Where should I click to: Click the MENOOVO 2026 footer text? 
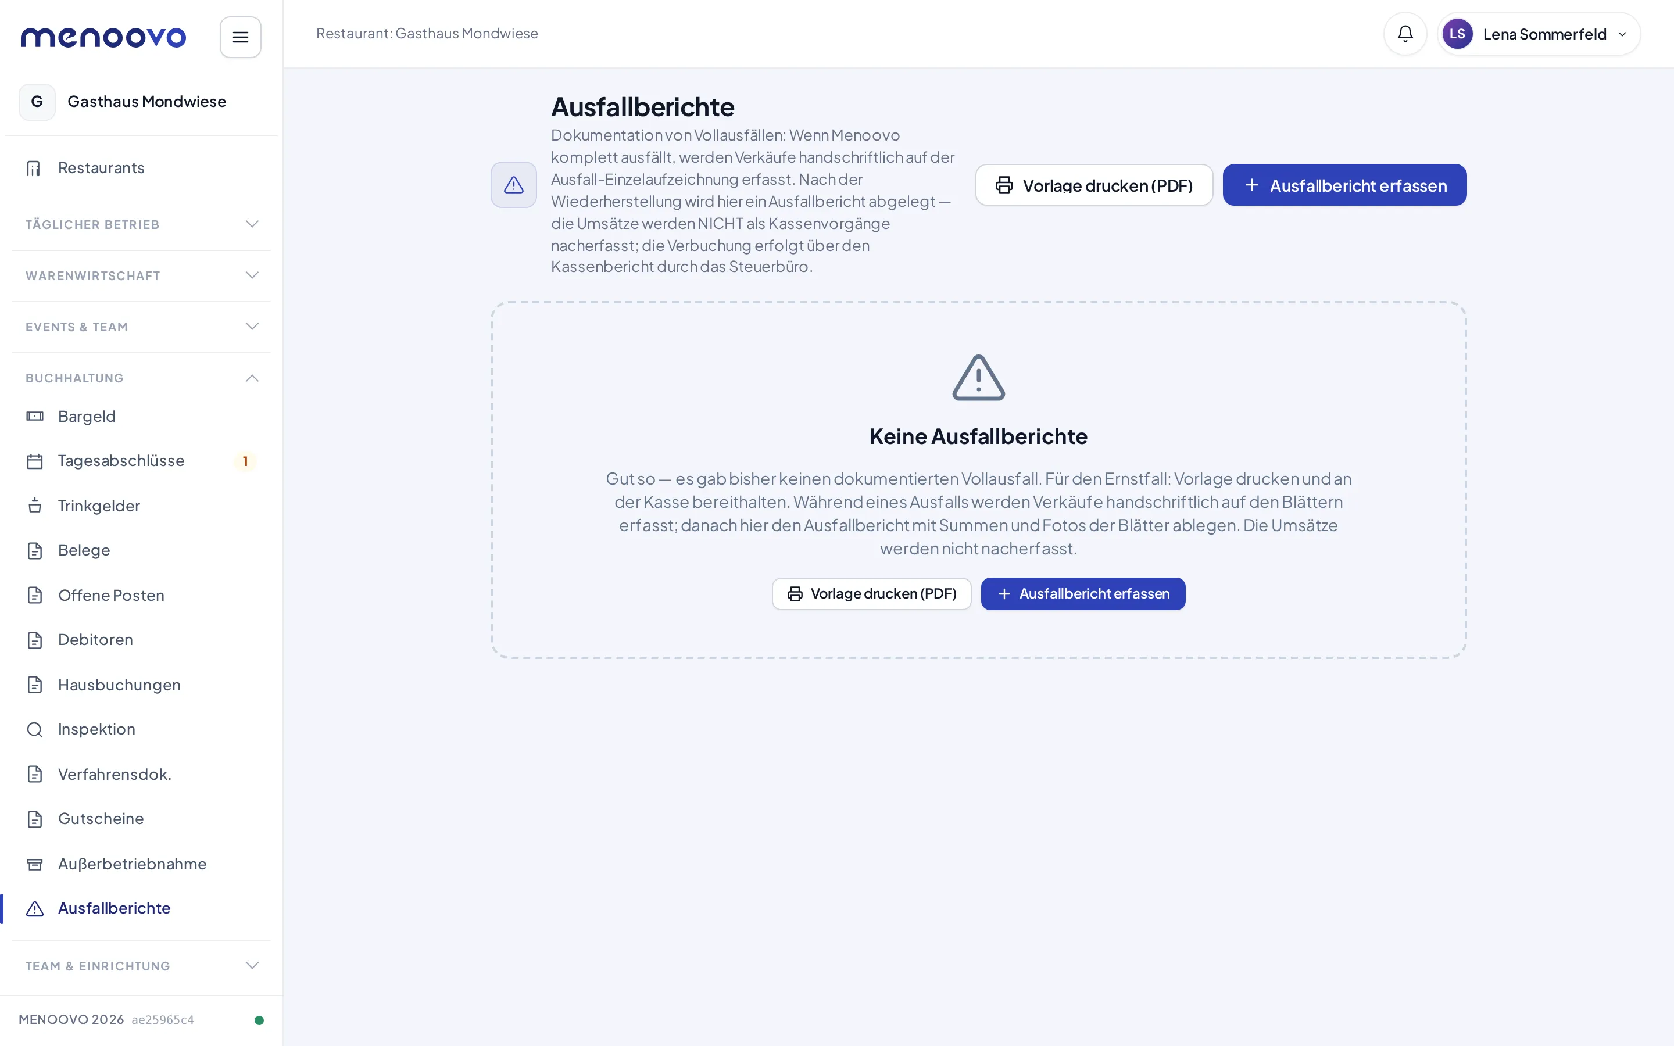coord(71,1020)
